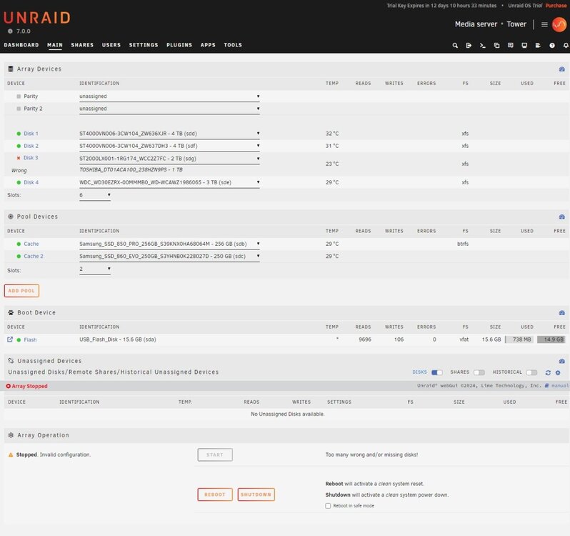Toggle the HISTORICAL switch
570x536 pixels.
pyautogui.click(x=531, y=372)
